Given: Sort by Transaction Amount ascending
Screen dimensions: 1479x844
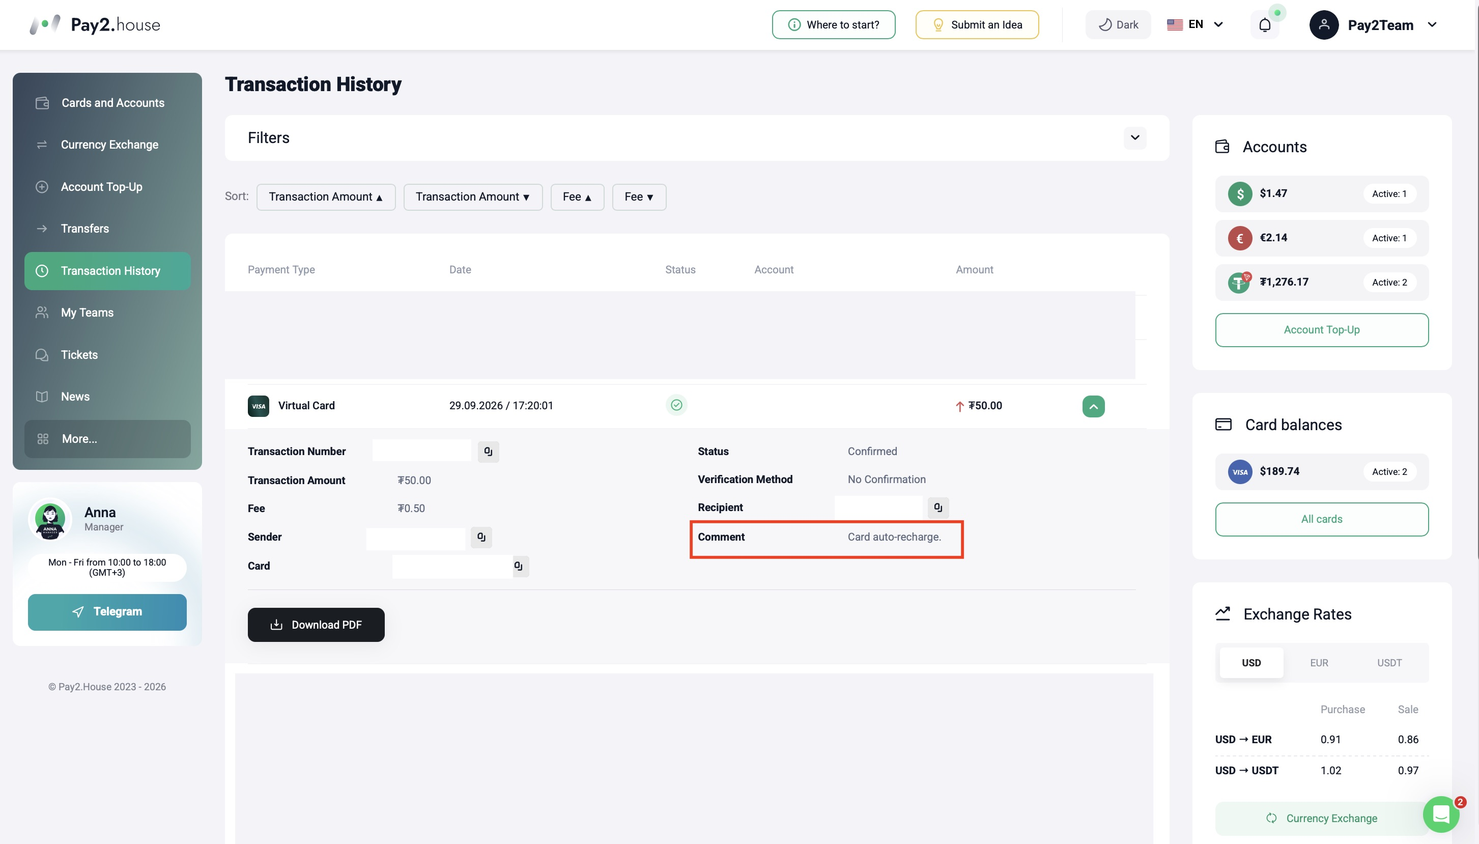Looking at the screenshot, I should point(326,197).
